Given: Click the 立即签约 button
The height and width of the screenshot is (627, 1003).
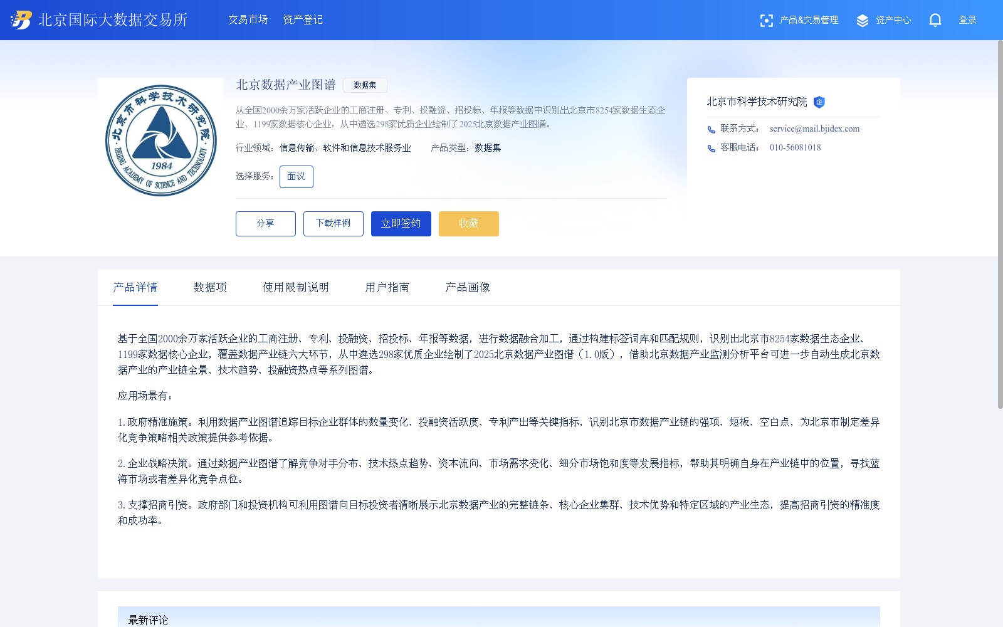Looking at the screenshot, I should click(401, 224).
